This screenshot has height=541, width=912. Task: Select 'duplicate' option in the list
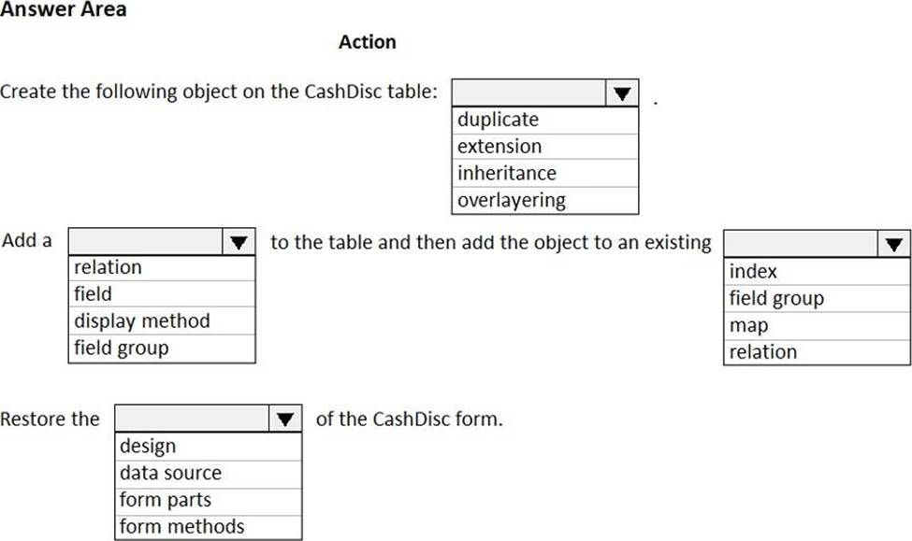(x=545, y=120)
